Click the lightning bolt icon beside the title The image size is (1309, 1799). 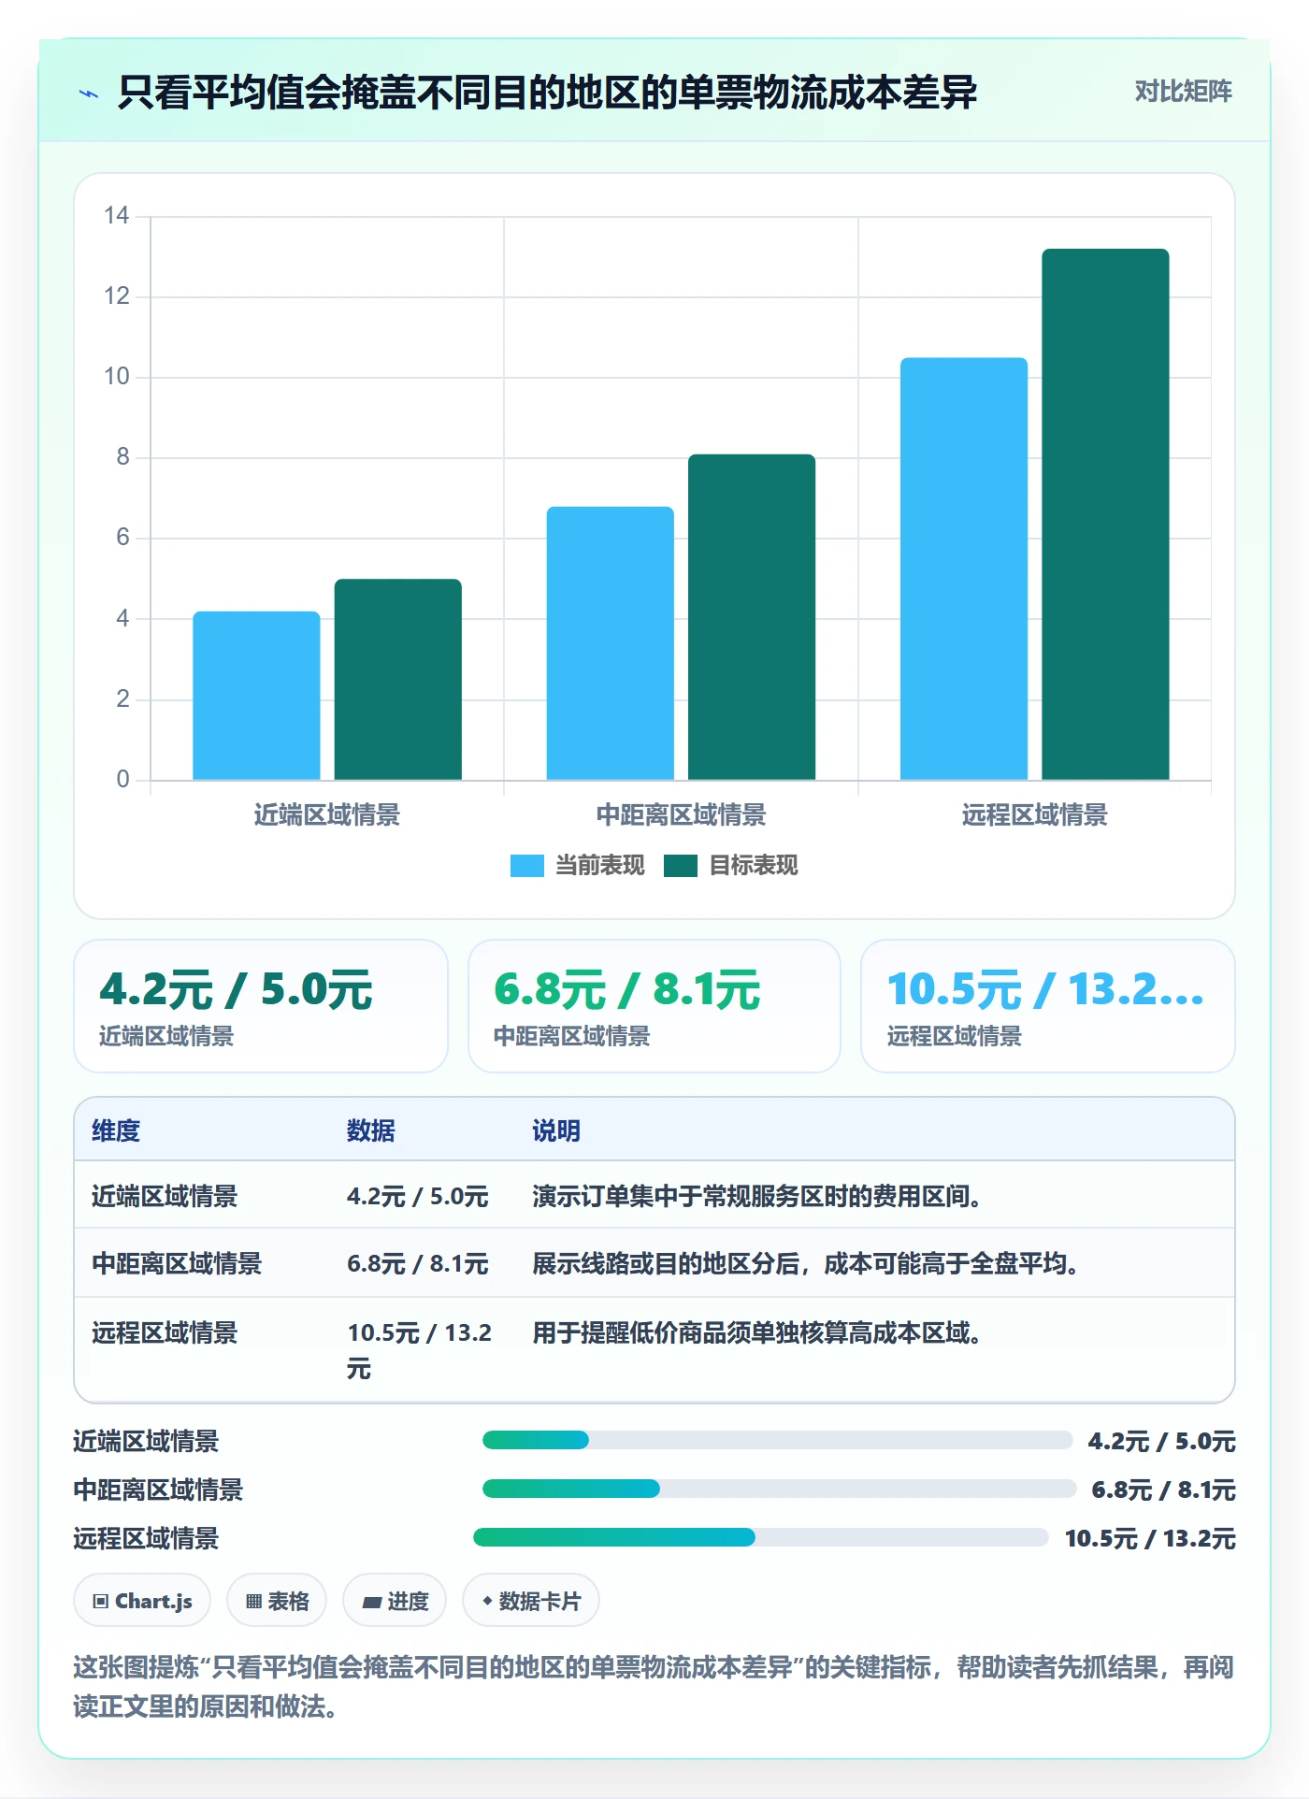click(89, 94)
